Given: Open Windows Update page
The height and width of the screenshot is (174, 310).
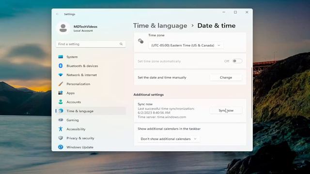Looking at the screenshot, I should (91, 147).
